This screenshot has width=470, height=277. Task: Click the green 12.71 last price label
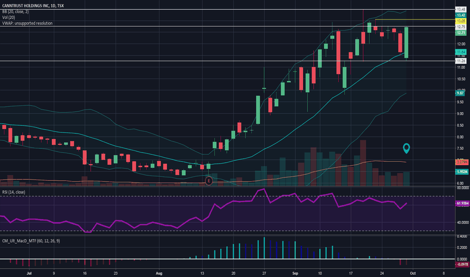point(461,33)
